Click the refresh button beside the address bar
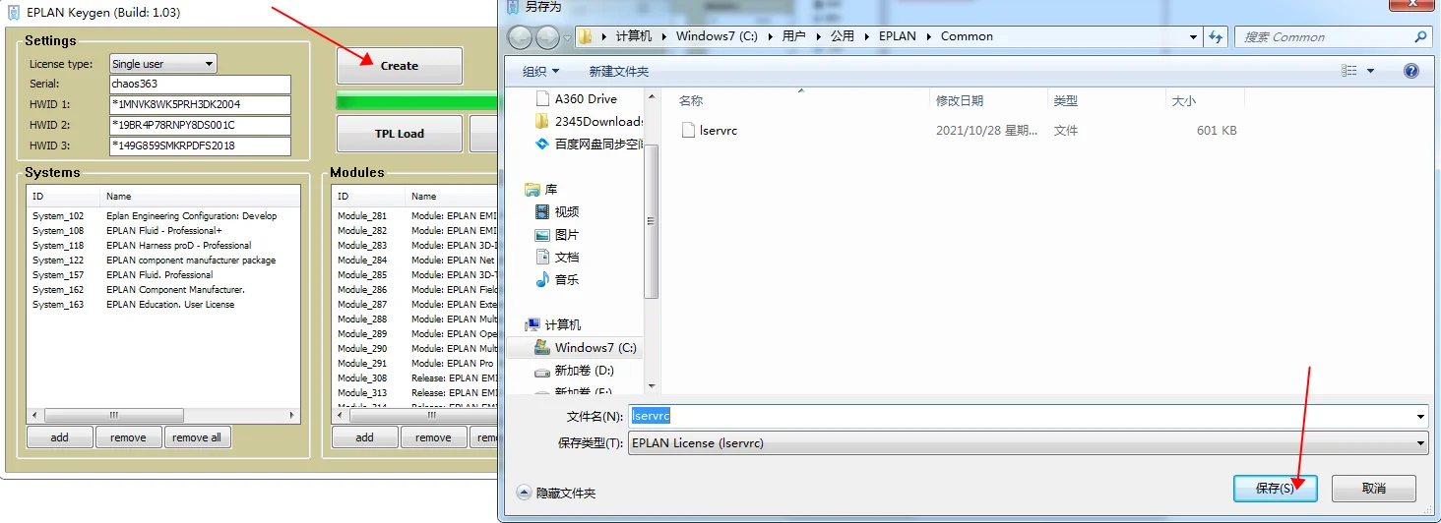 coord(1217,37)
